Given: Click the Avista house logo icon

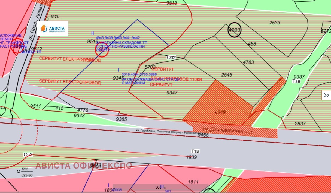Looking at the screenshot, I should 44,28.
